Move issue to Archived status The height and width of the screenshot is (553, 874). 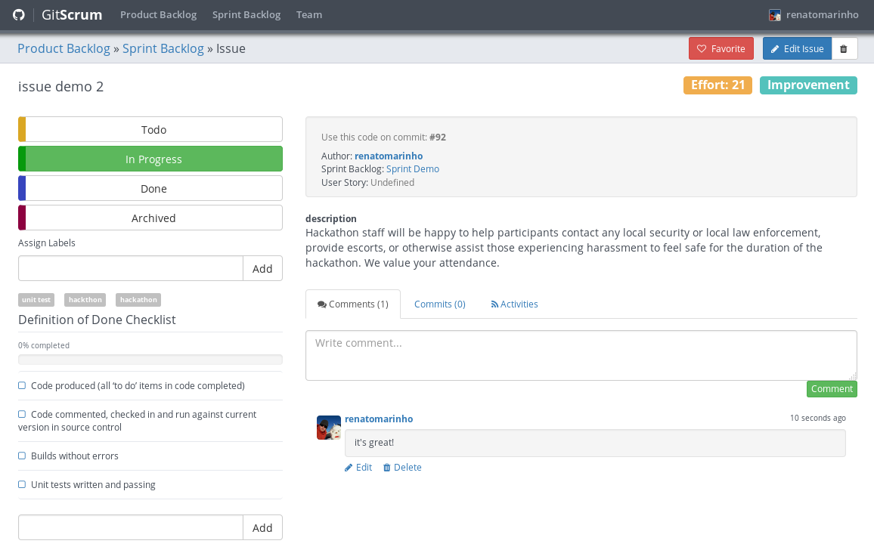[x=153, y=218]
